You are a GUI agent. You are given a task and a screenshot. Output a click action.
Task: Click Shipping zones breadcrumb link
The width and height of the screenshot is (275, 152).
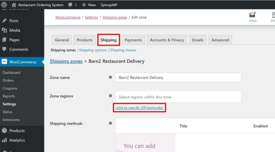tap(115, 17)
